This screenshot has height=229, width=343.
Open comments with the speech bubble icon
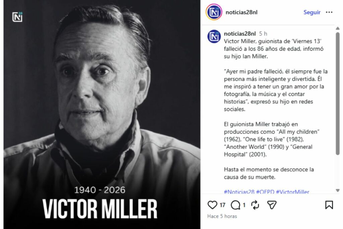tap(235, 205)
